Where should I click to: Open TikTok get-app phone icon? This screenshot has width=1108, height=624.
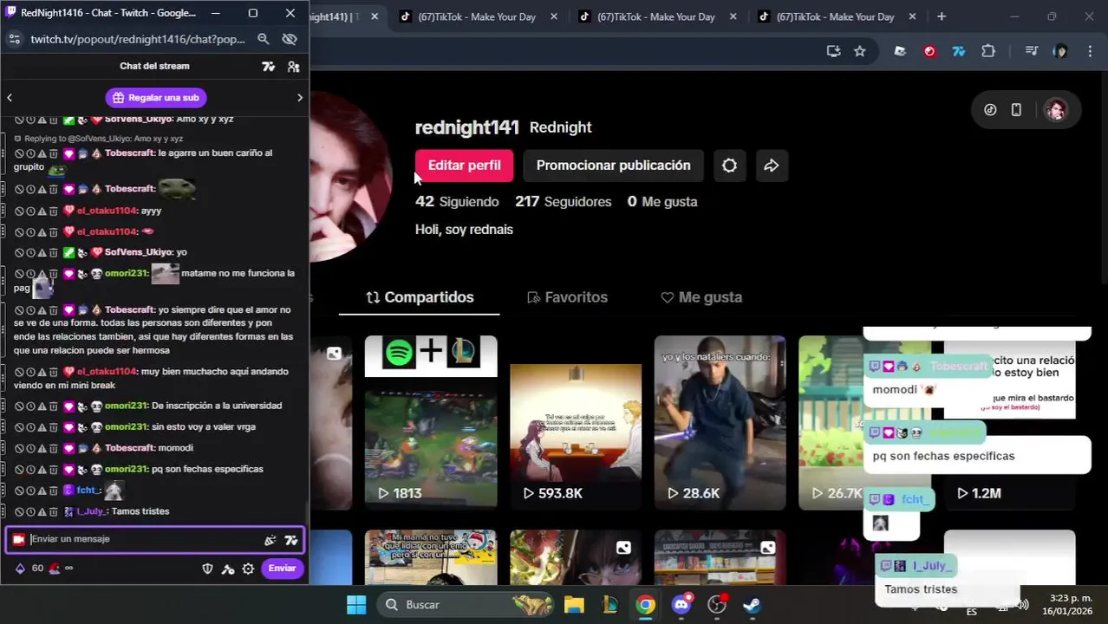(1016, 110)
